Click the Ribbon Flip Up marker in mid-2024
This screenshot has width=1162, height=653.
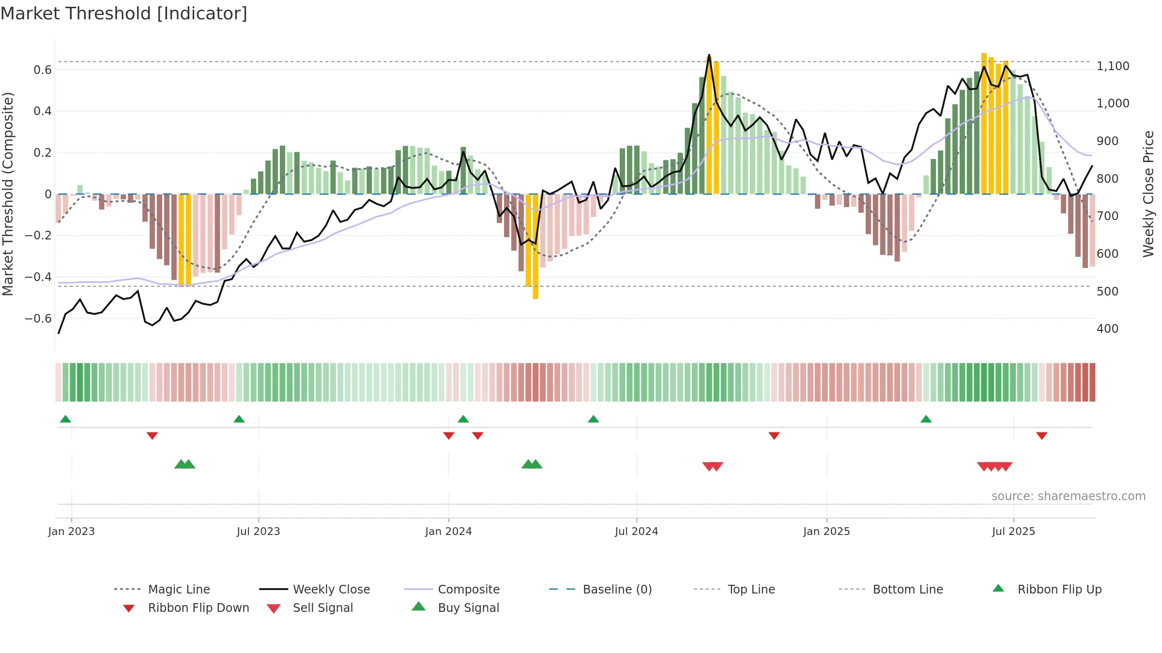pos(594,419)
